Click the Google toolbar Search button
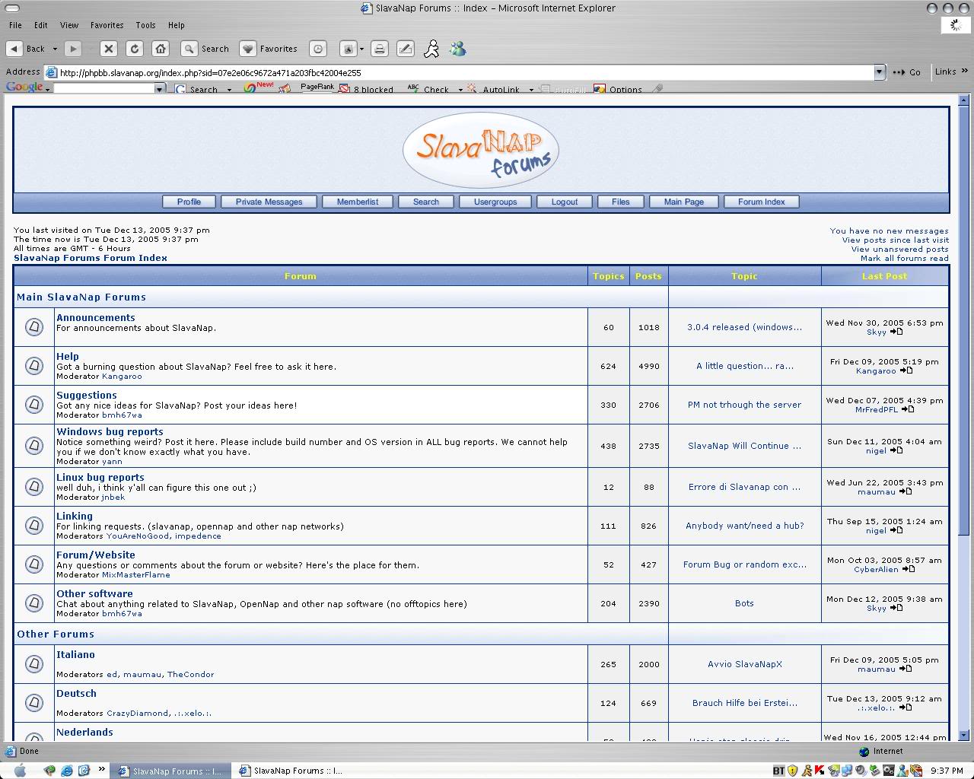 196,89
